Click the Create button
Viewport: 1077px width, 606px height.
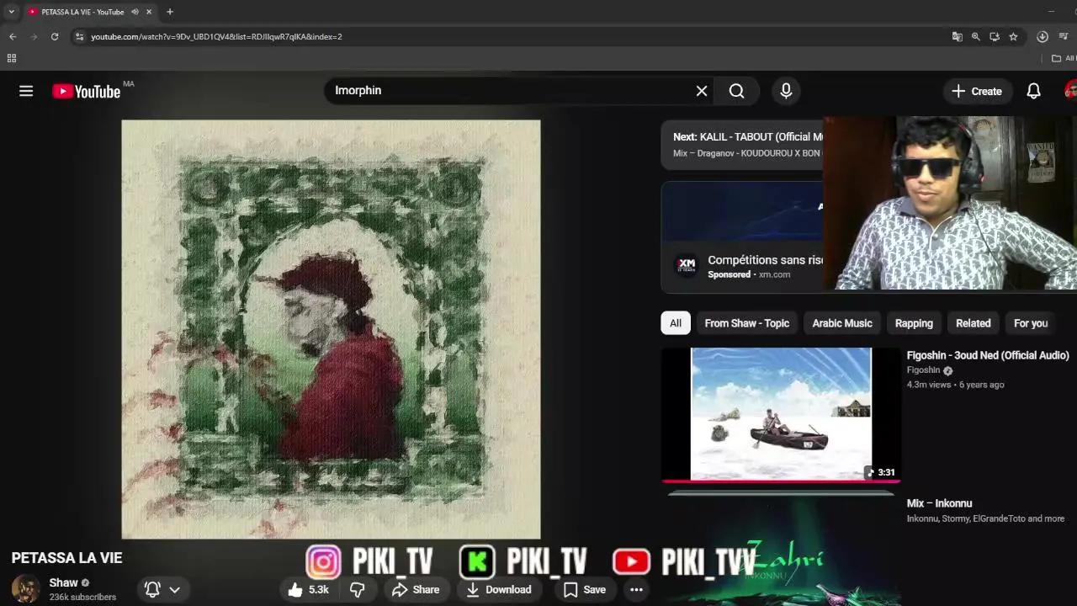click(977, 91)
